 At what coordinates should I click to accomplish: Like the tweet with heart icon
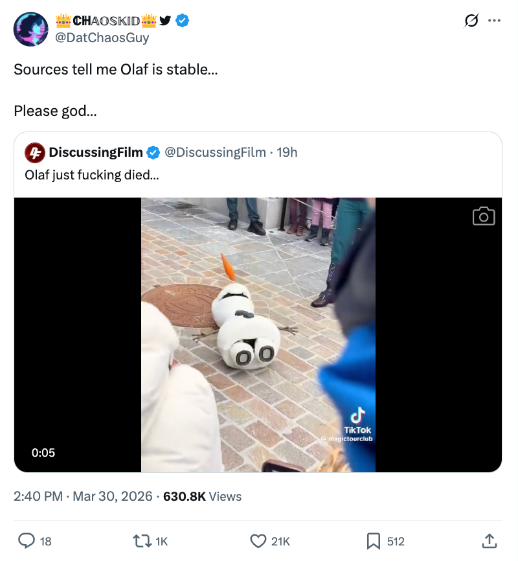point(258,540)
